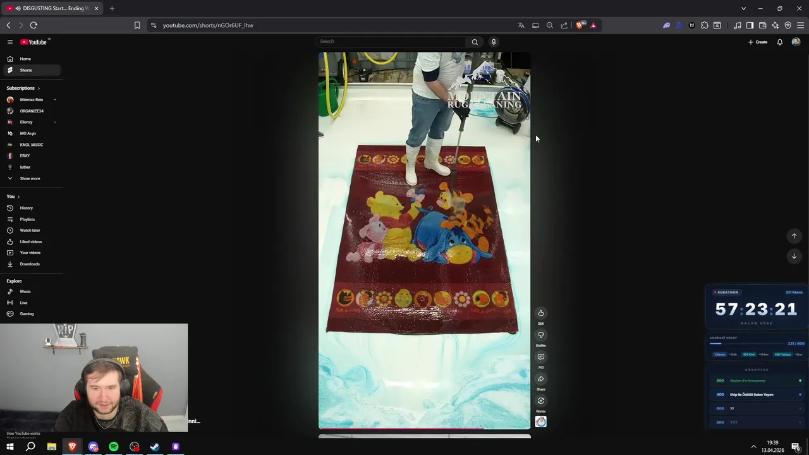Click the Create button

(x=758, y=42)
